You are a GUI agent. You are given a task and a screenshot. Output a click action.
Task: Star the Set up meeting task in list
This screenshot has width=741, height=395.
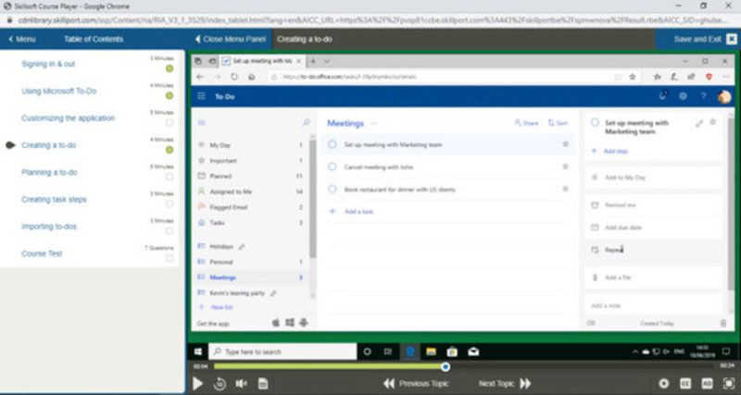565,144
